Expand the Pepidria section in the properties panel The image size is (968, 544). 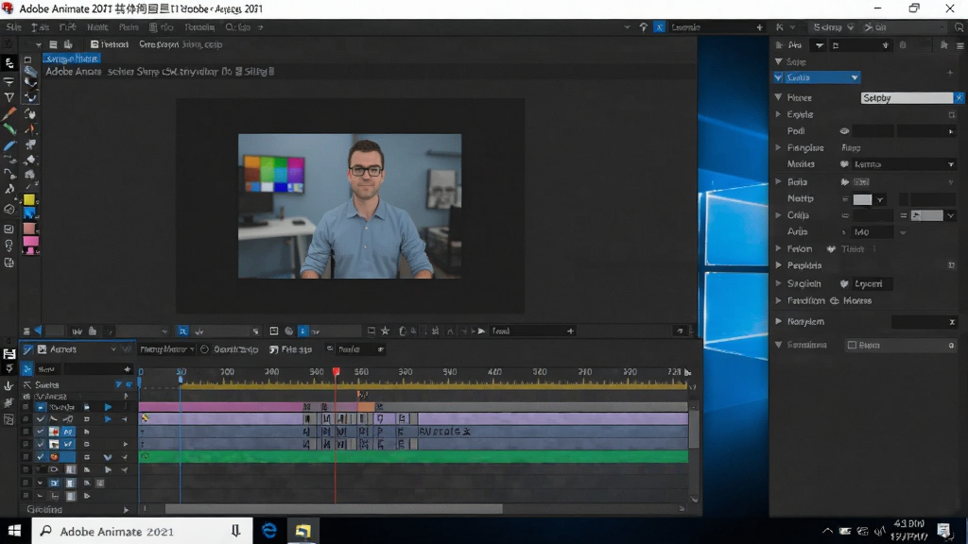[x=779, y=265]
